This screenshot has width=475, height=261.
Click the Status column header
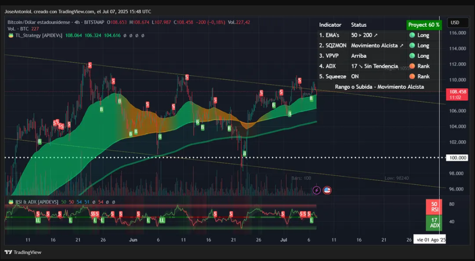pos(359,25)
